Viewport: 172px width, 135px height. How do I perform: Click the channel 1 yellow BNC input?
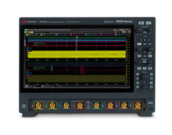point(39,106)
